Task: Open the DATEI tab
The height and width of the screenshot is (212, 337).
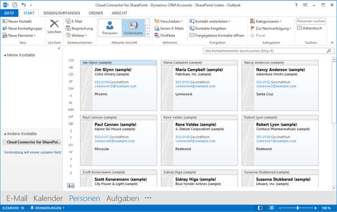Action: (9, 13)
